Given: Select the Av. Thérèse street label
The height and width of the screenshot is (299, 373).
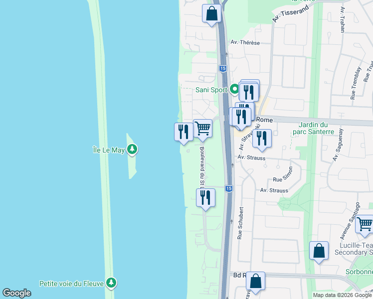Looking at the screenshot, I should tap(245, 42).
